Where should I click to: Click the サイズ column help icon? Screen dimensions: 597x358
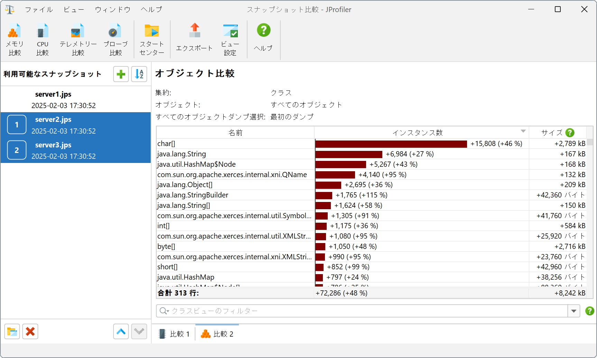(570, 133)
